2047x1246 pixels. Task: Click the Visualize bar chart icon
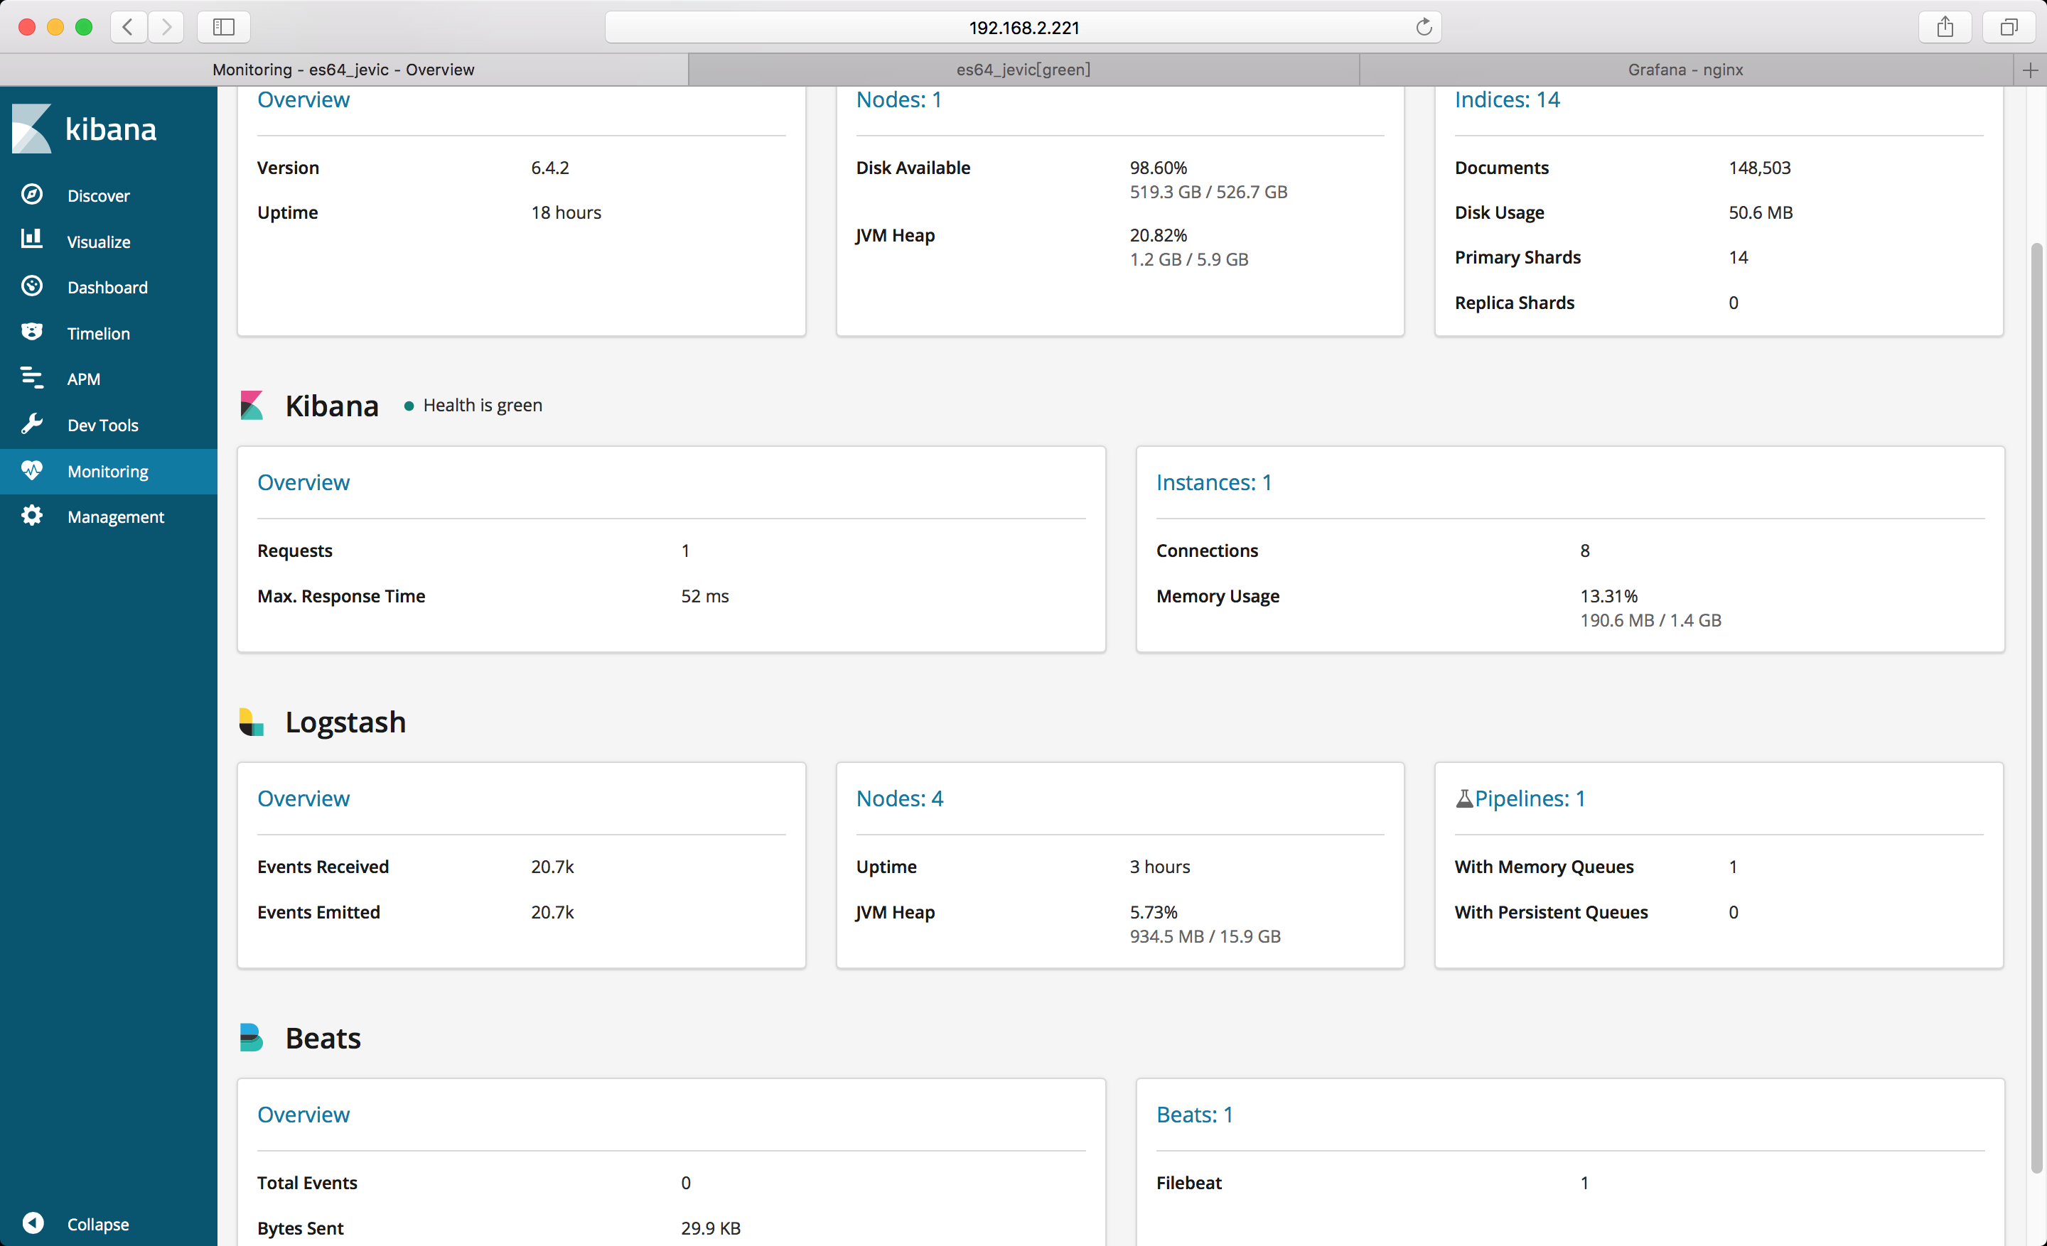(x=31, y=240)
